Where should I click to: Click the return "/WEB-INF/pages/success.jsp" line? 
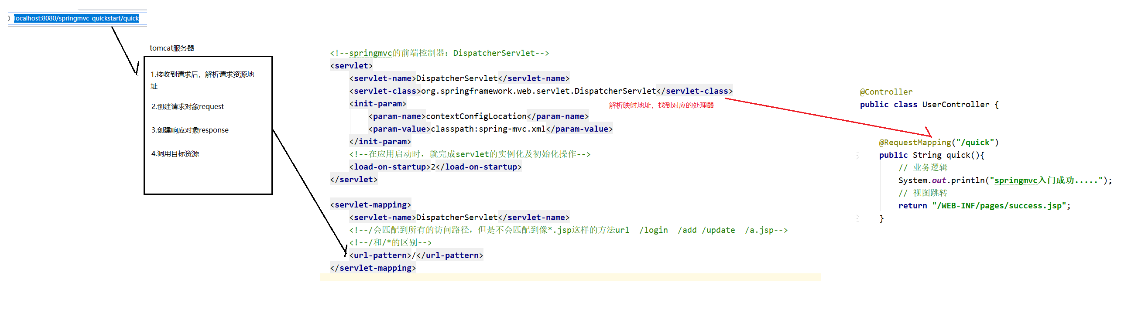tap(984, 206)
